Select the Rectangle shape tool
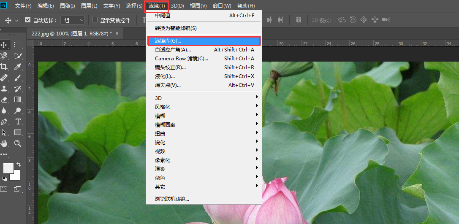 pos(18,132)
